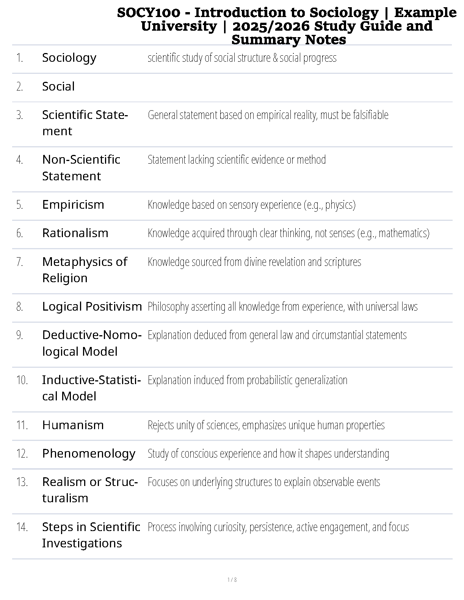
Task: Click Steps in Scientific Investigations term
Action: tap(91, 535)
